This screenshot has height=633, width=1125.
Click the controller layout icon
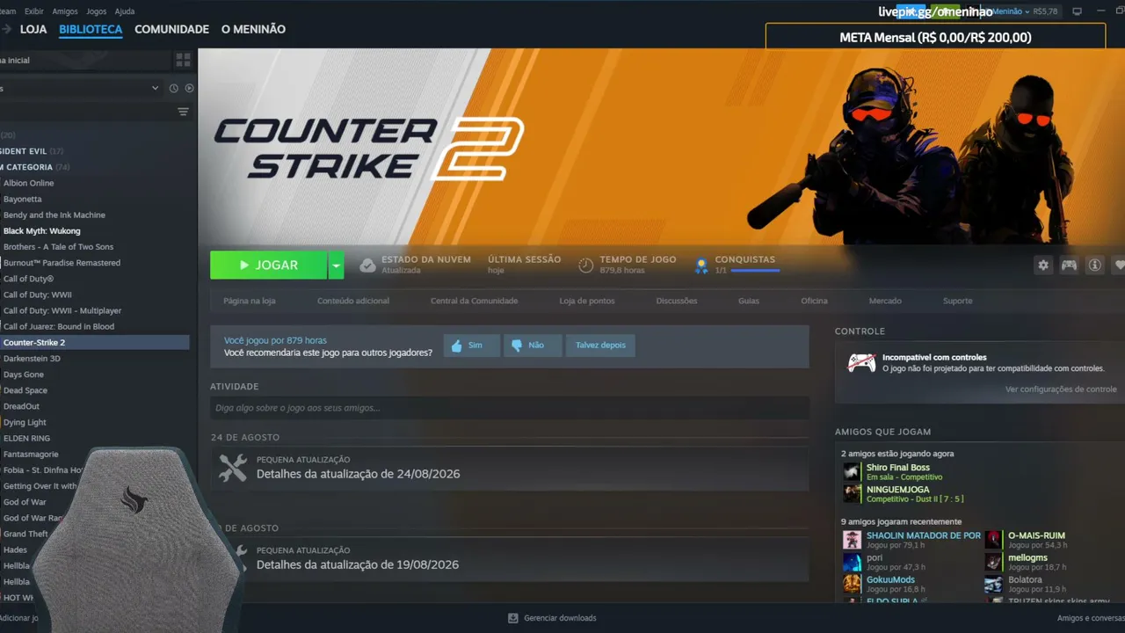pyautogui.click(x=1069, y=265)
